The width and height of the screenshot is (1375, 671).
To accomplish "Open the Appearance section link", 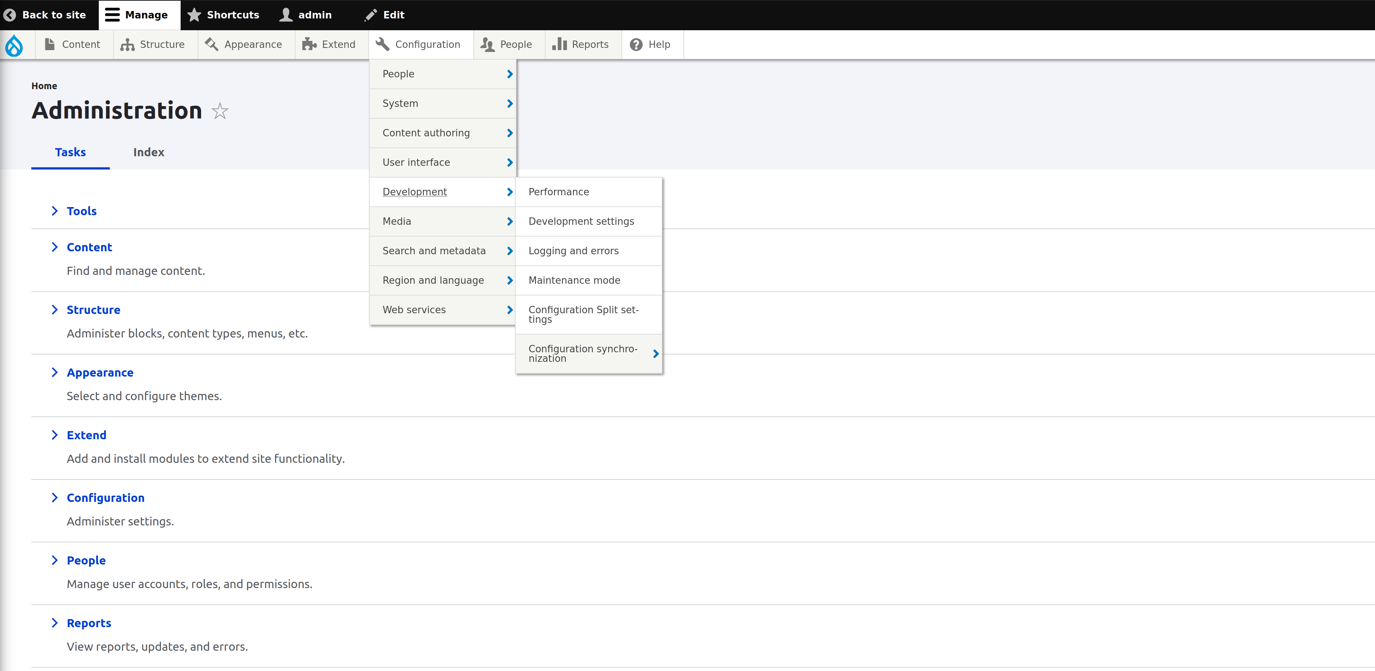I will [x=100, y=373].
